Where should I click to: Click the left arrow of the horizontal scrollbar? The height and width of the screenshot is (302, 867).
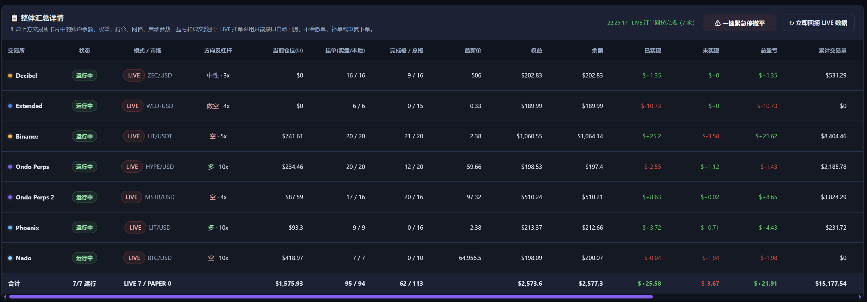click(5, 297)
